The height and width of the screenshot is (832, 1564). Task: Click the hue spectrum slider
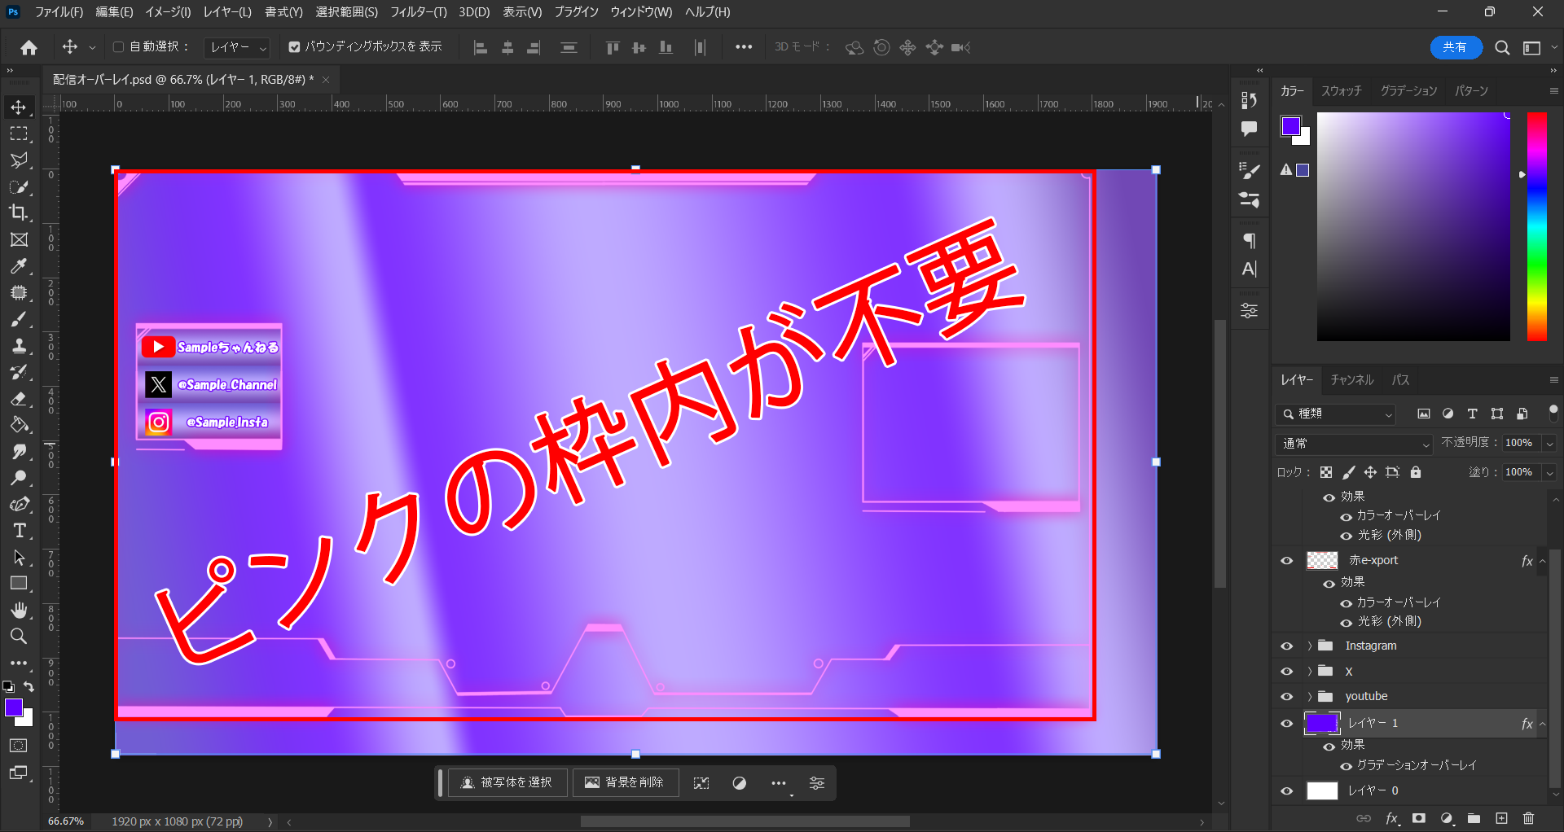(x=1536, y=226)
